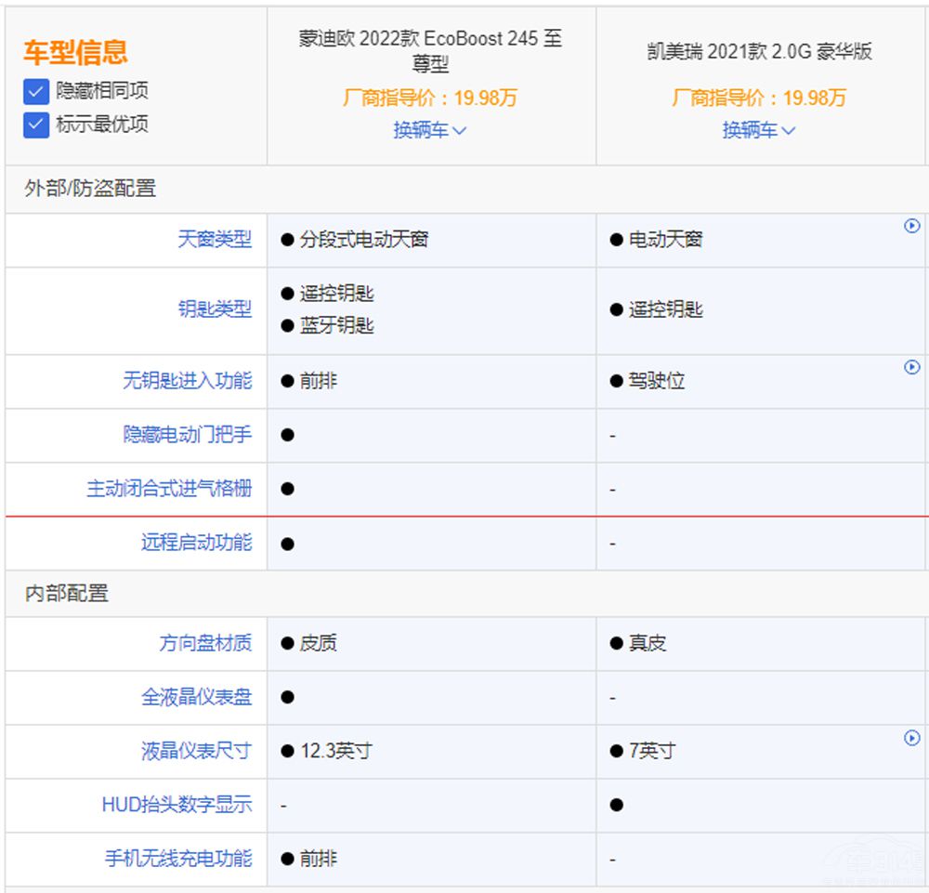Click the 天窗类型 parameter link
This screenshot has height=893, width=929.
coord(215,240)
